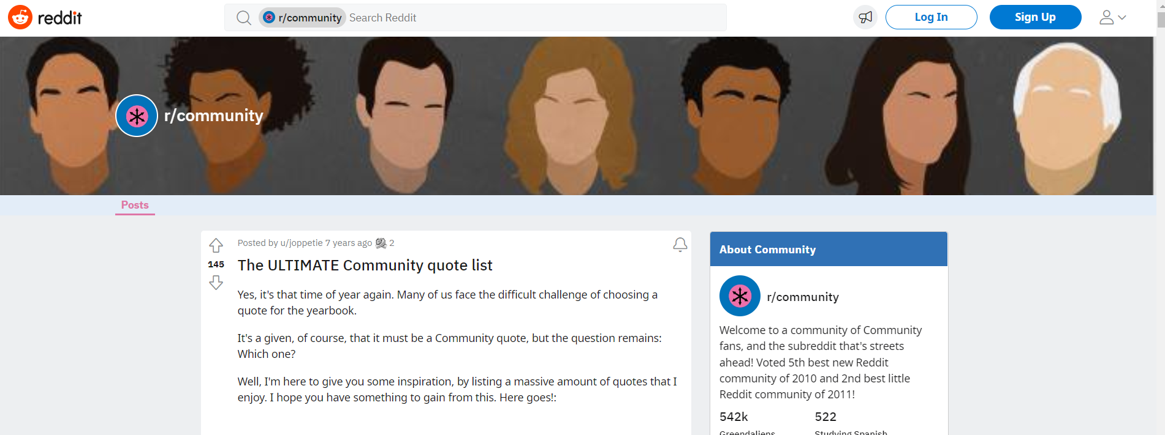Downvote the ULTIMATE Community quote list post
1165x435 pixels.
pos(216,283)
